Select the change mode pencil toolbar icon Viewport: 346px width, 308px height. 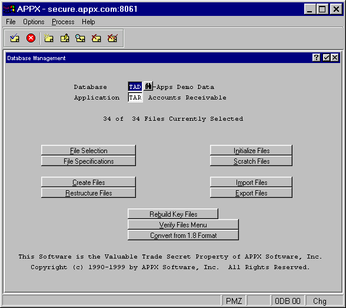pos(65,38)
